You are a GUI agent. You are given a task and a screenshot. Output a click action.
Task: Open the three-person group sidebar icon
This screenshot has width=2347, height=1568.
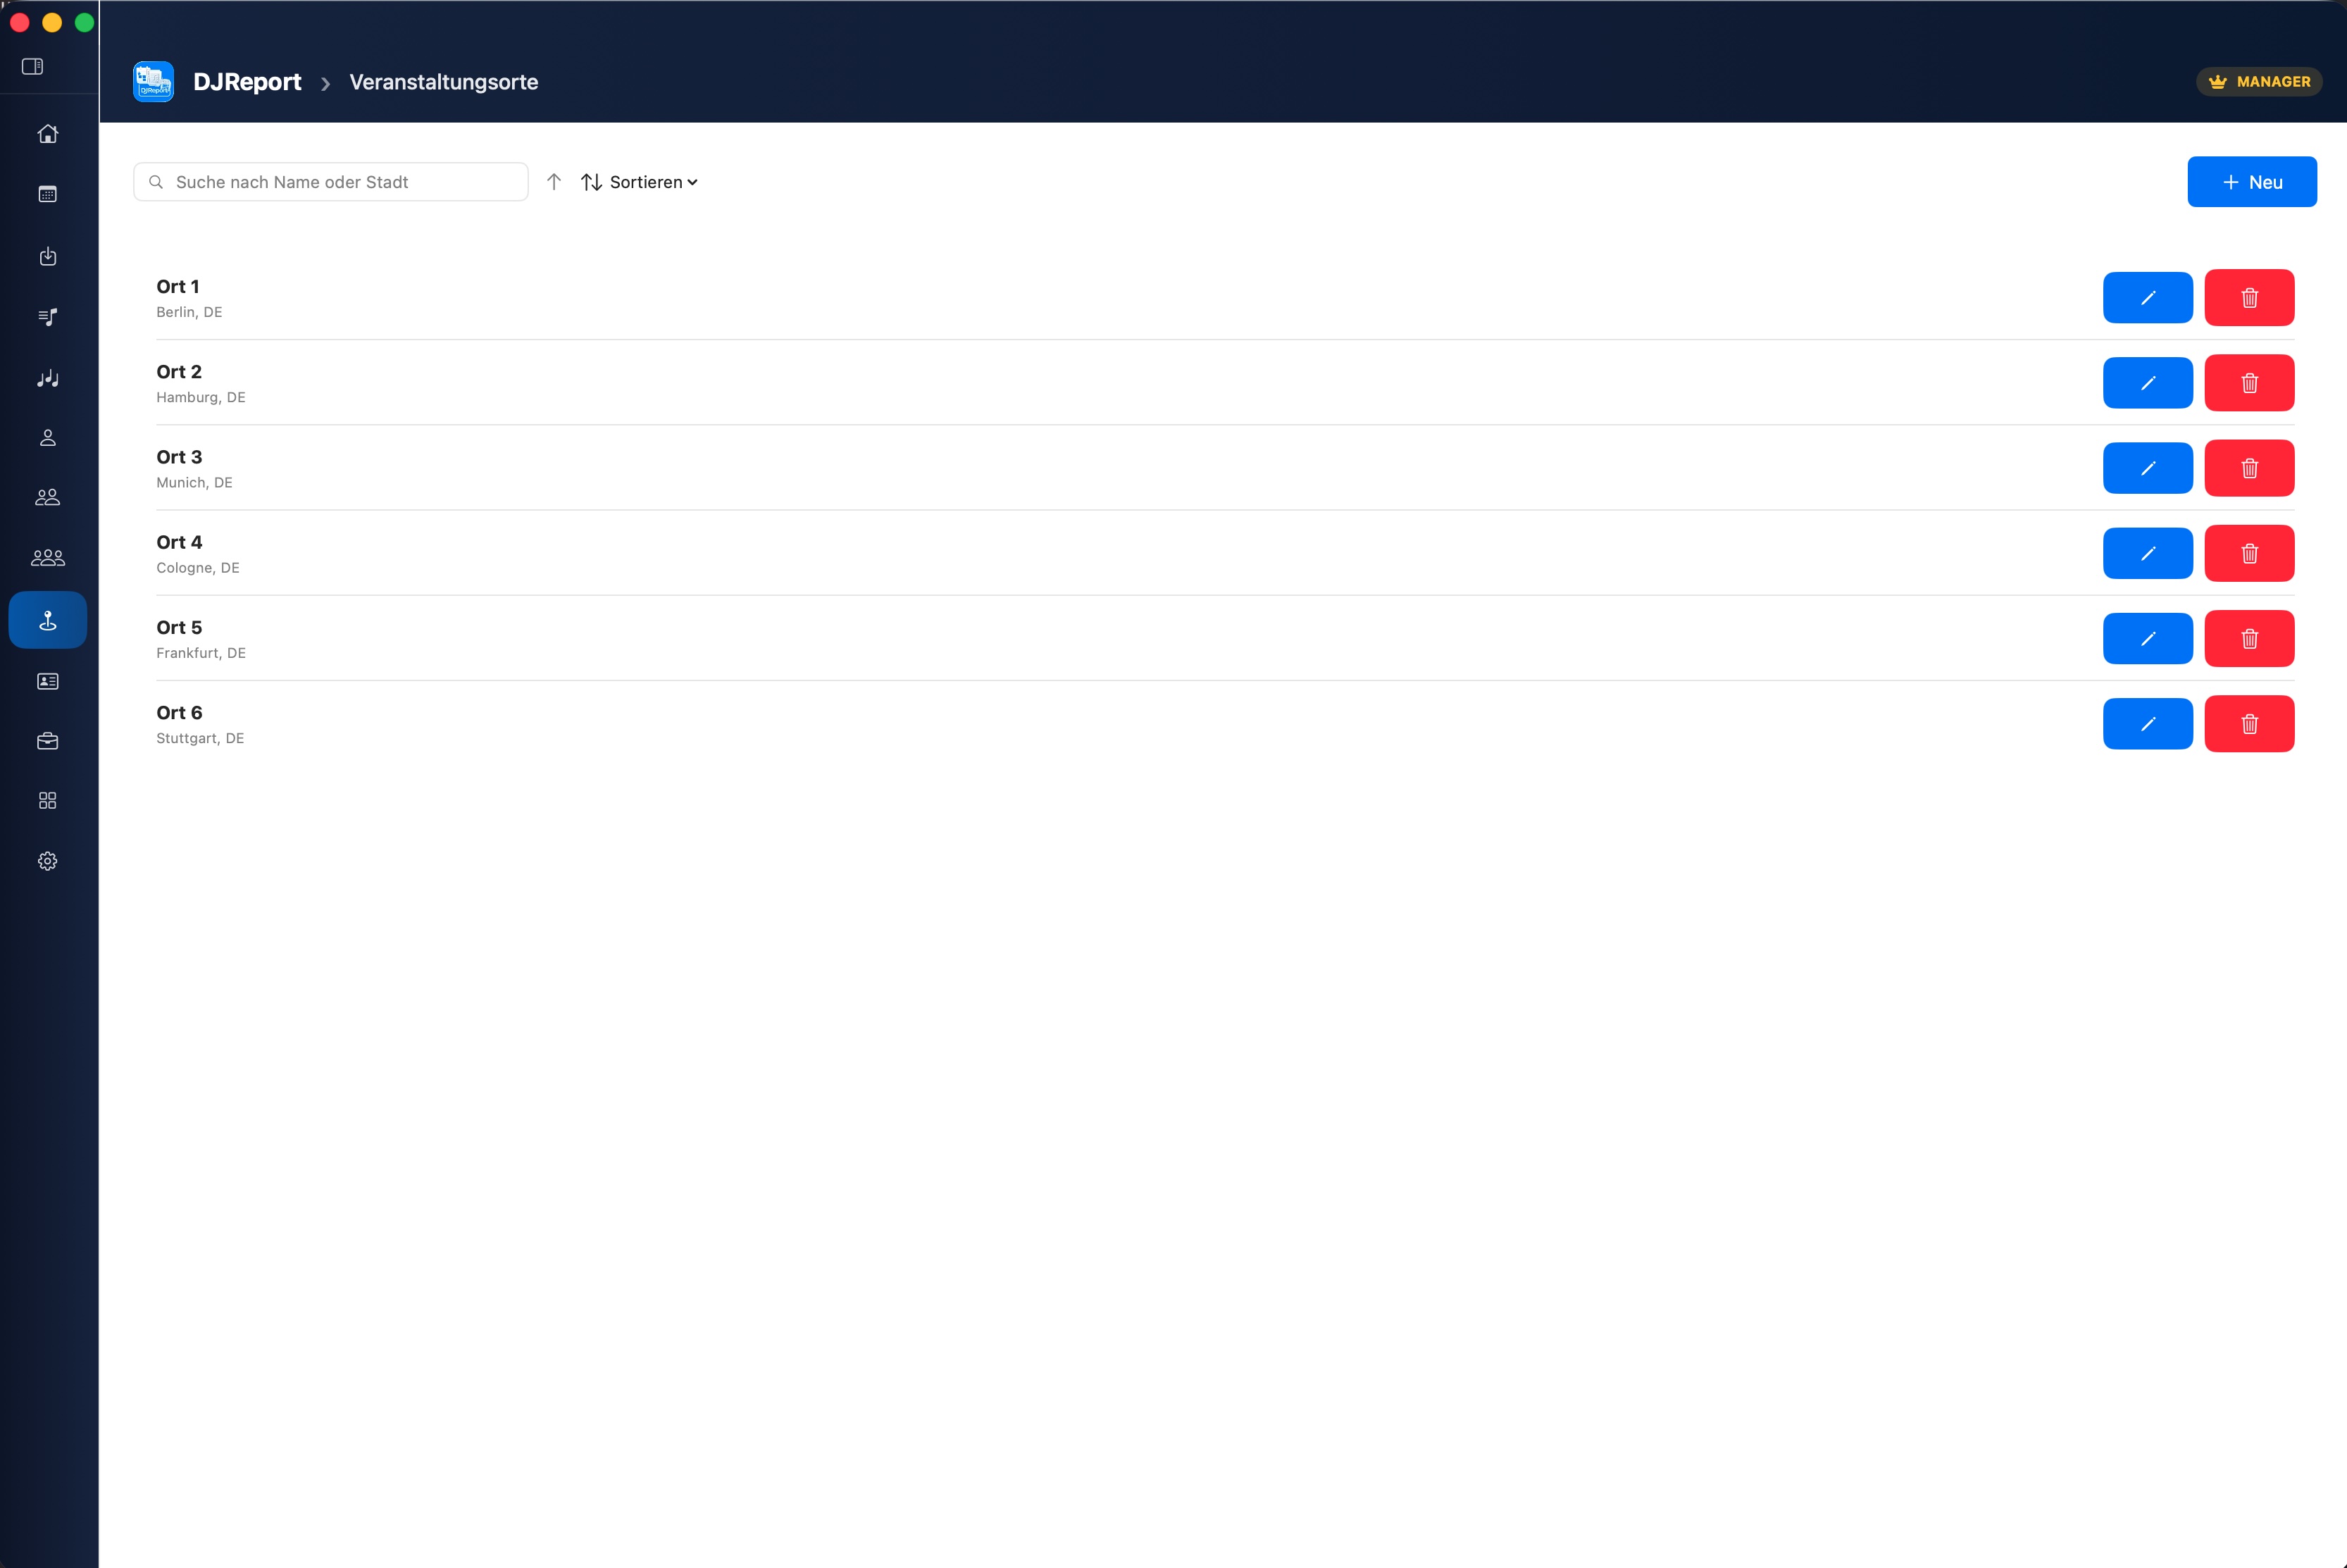pyautogui.click(x=47, y=558)
